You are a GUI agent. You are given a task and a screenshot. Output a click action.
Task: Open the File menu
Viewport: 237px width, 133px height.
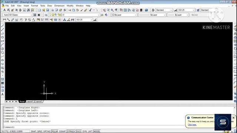(x=7, y=6)
